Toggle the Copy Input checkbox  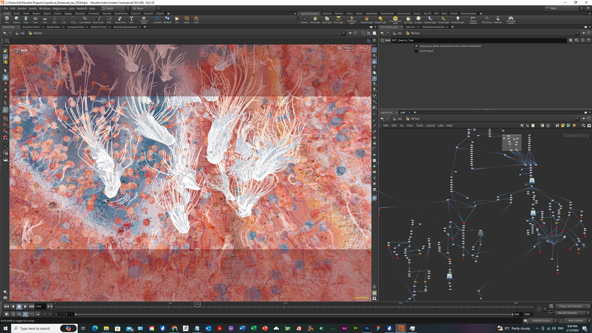(x=416, y=46)
